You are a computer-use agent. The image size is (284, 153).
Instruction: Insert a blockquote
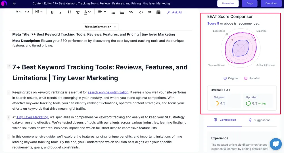pyautogui.click(x=150, y=12)
